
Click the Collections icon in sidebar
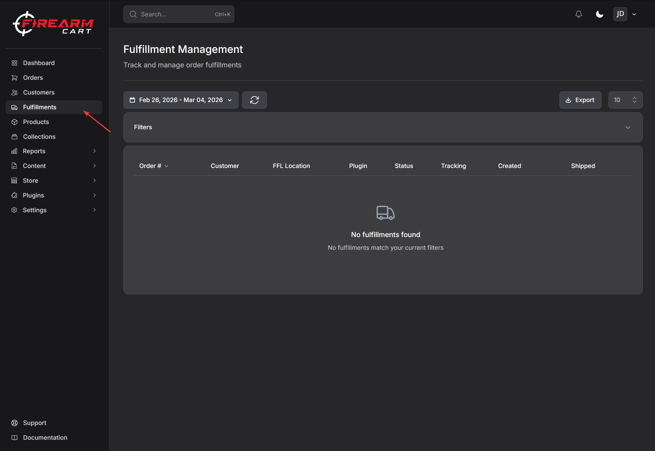coord(14,137)
